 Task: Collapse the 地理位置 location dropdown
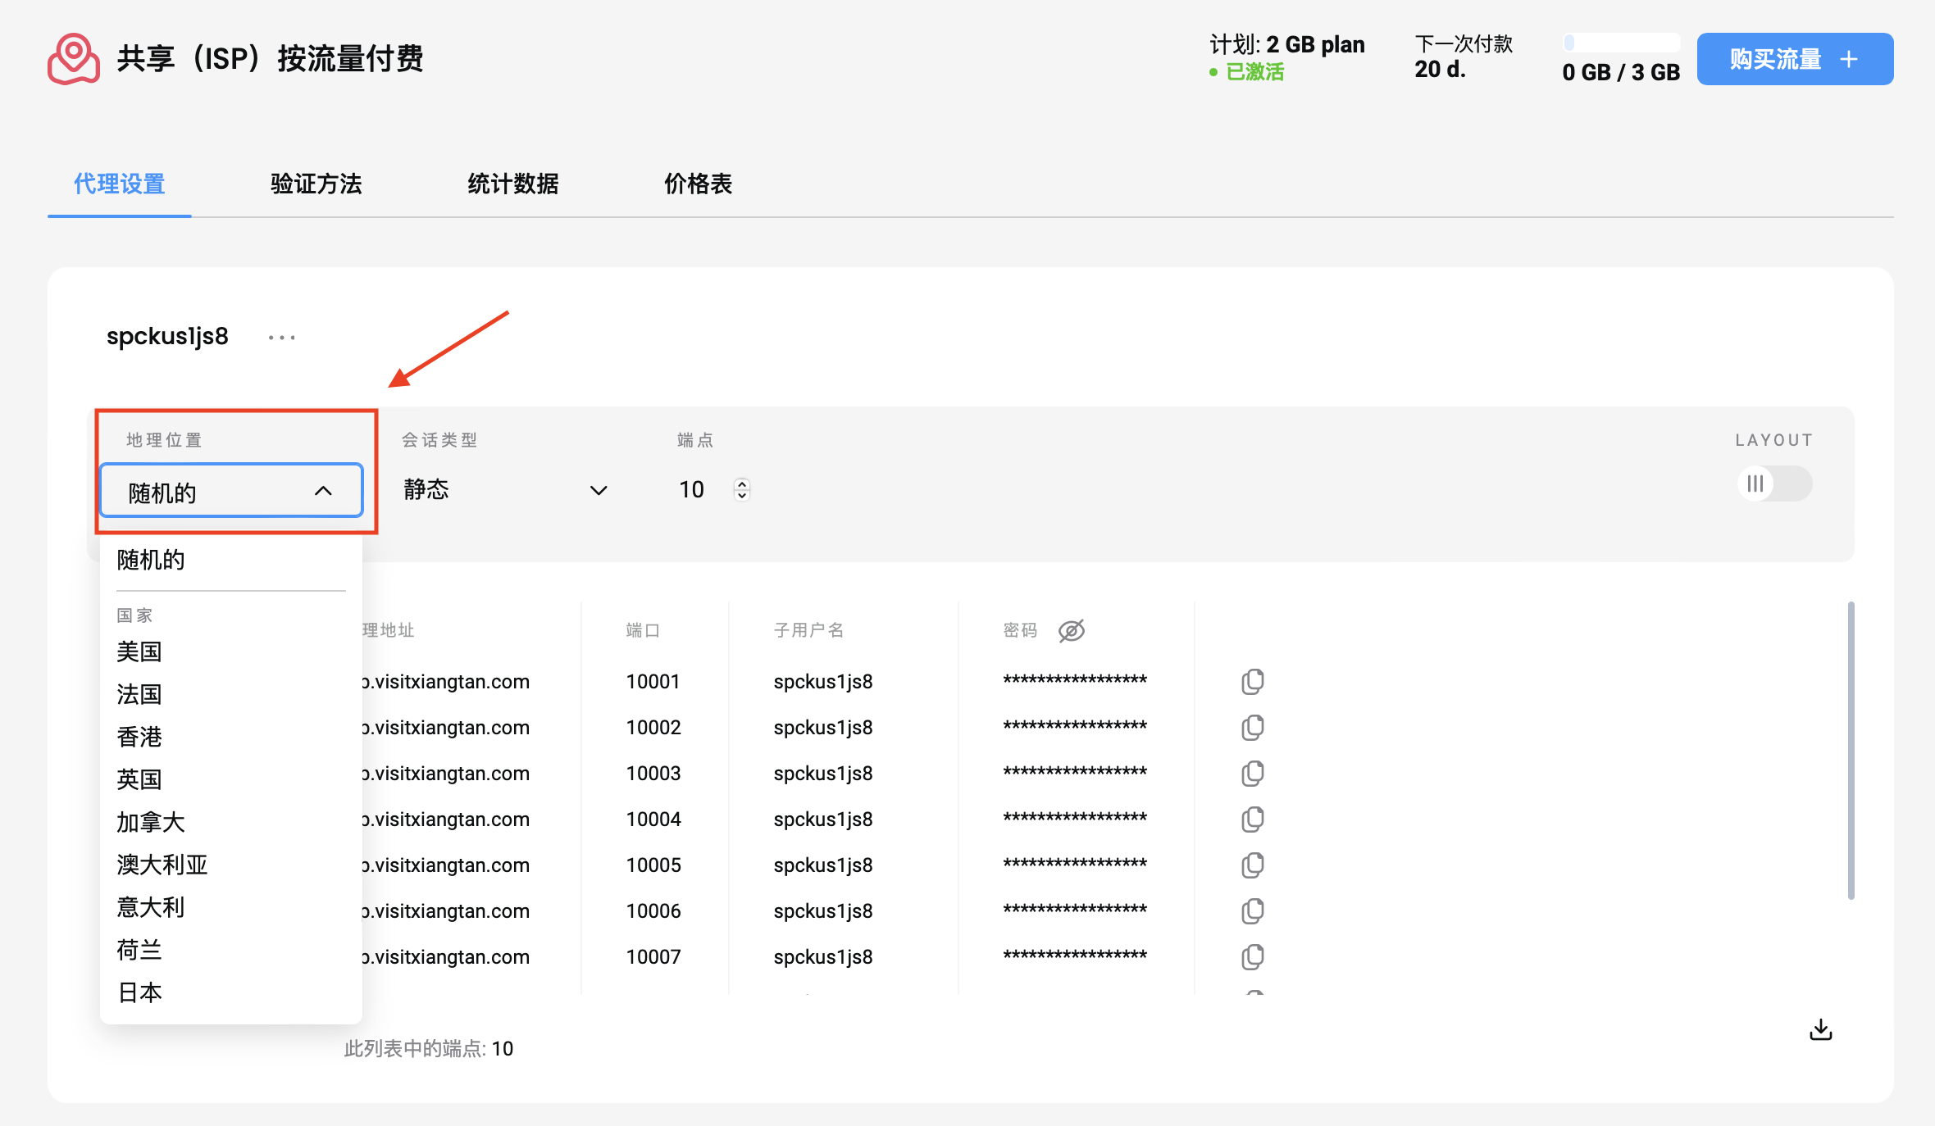click(x=231, y=491)
